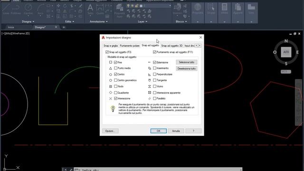Open the Proprietà ribbon panel
The width and height of the screenshot is (304, 171).
[x=198, y=13]
